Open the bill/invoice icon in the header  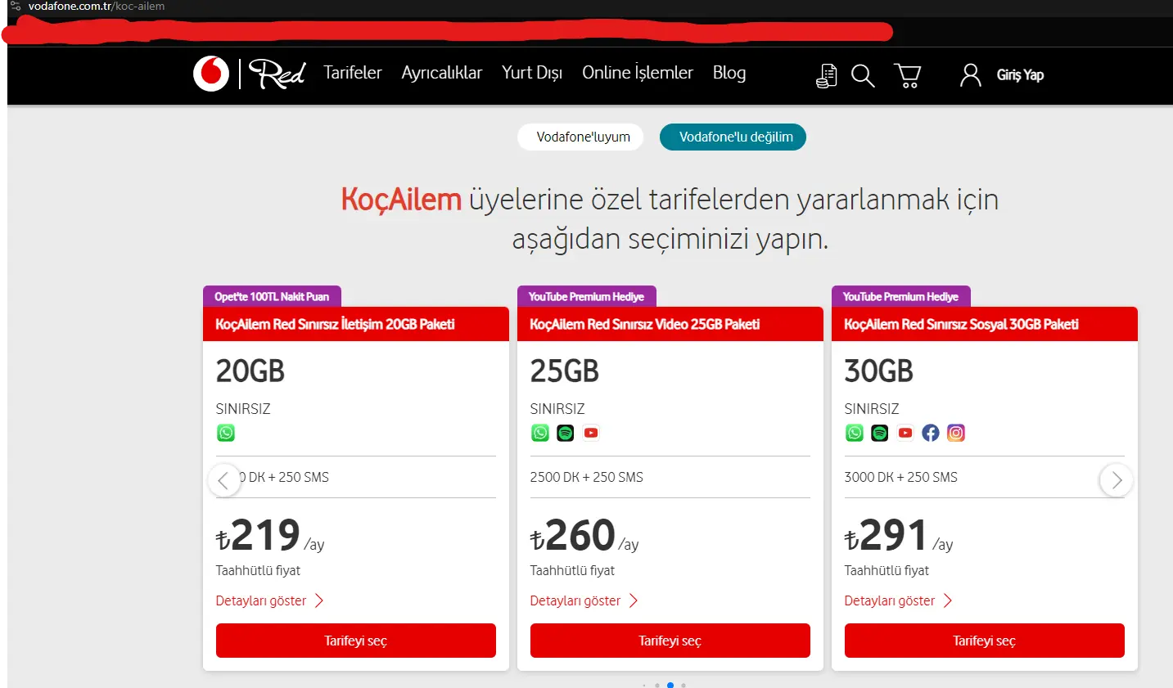point(827,76)
